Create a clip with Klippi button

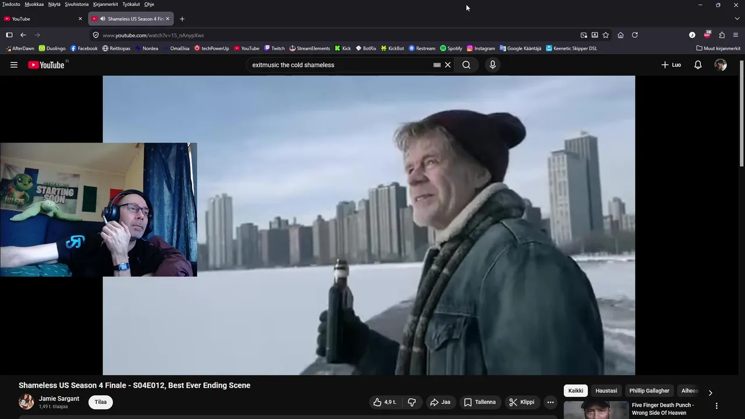point(521,402)
